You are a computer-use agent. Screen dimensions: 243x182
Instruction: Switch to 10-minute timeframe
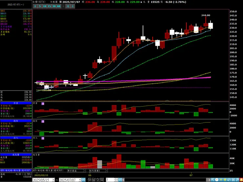coord(45,6)
